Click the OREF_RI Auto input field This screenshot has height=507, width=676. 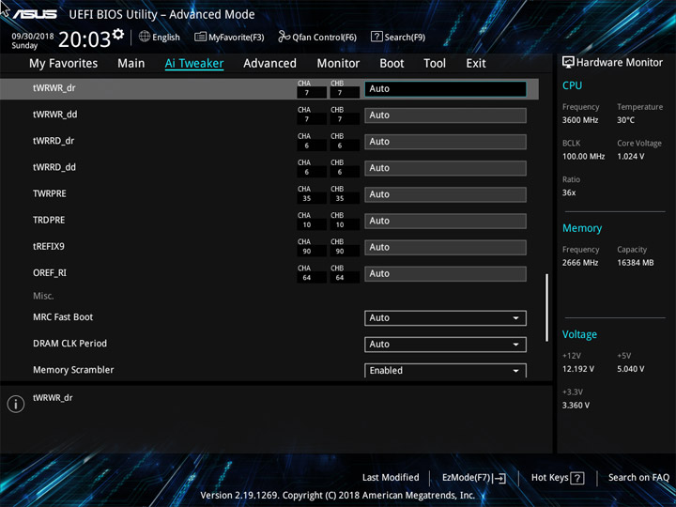click(x=445, y=274)
